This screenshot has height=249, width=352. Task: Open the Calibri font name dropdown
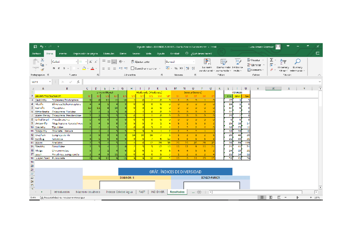tap(76, 62)
